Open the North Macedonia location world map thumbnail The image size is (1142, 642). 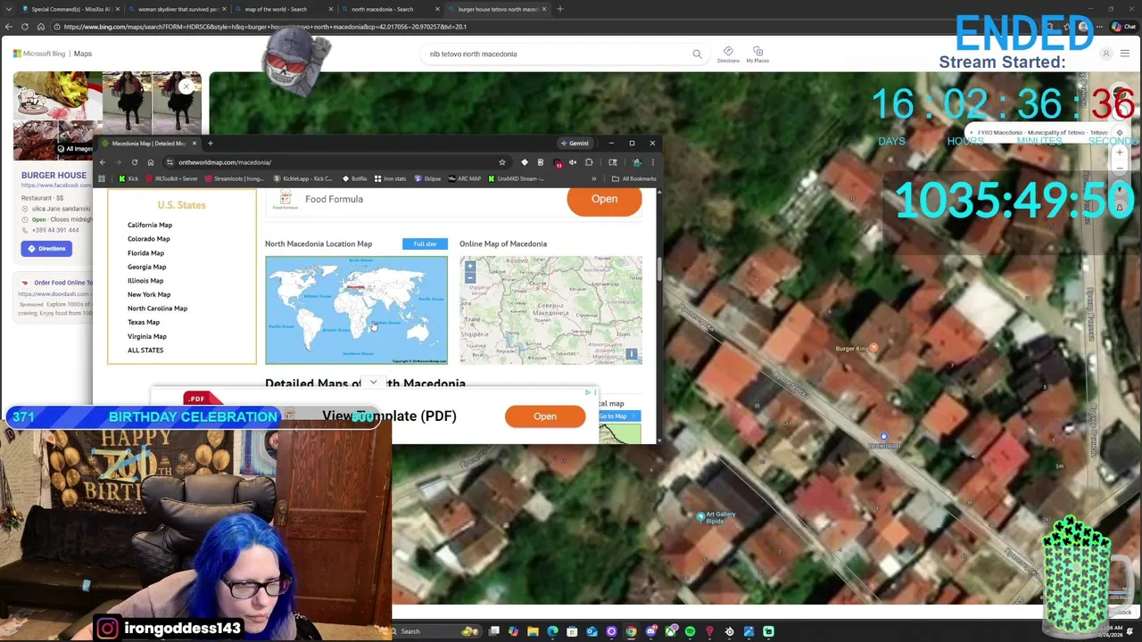point(356,310)
